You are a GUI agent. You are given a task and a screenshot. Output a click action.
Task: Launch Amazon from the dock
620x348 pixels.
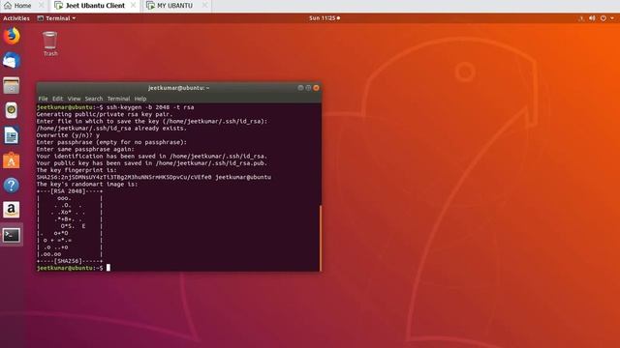pos(12,210)
